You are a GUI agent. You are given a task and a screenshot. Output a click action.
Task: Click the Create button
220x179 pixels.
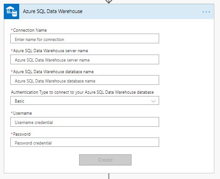click(105, 160)
